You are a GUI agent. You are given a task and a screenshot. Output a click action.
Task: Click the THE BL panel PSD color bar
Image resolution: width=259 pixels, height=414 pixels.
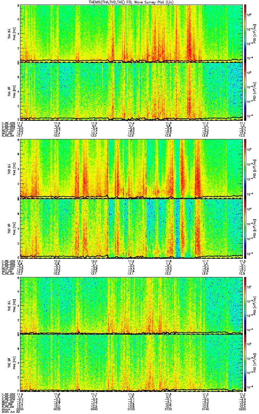(x=245, y=305)
